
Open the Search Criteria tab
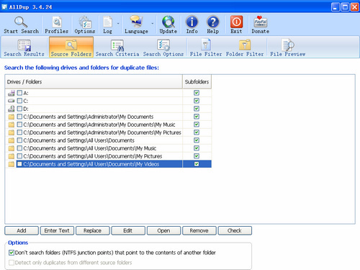click(x=117, y=48)
